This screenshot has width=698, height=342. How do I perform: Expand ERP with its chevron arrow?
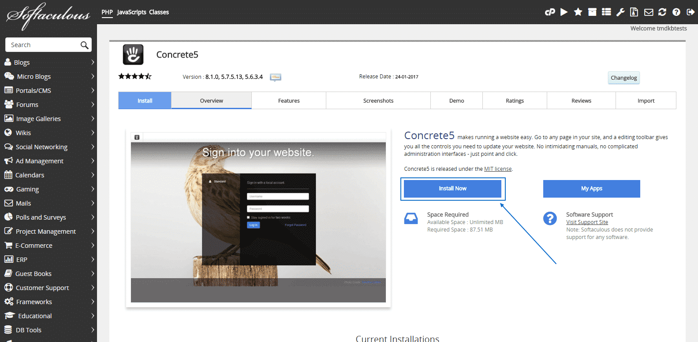pos(93,259)
